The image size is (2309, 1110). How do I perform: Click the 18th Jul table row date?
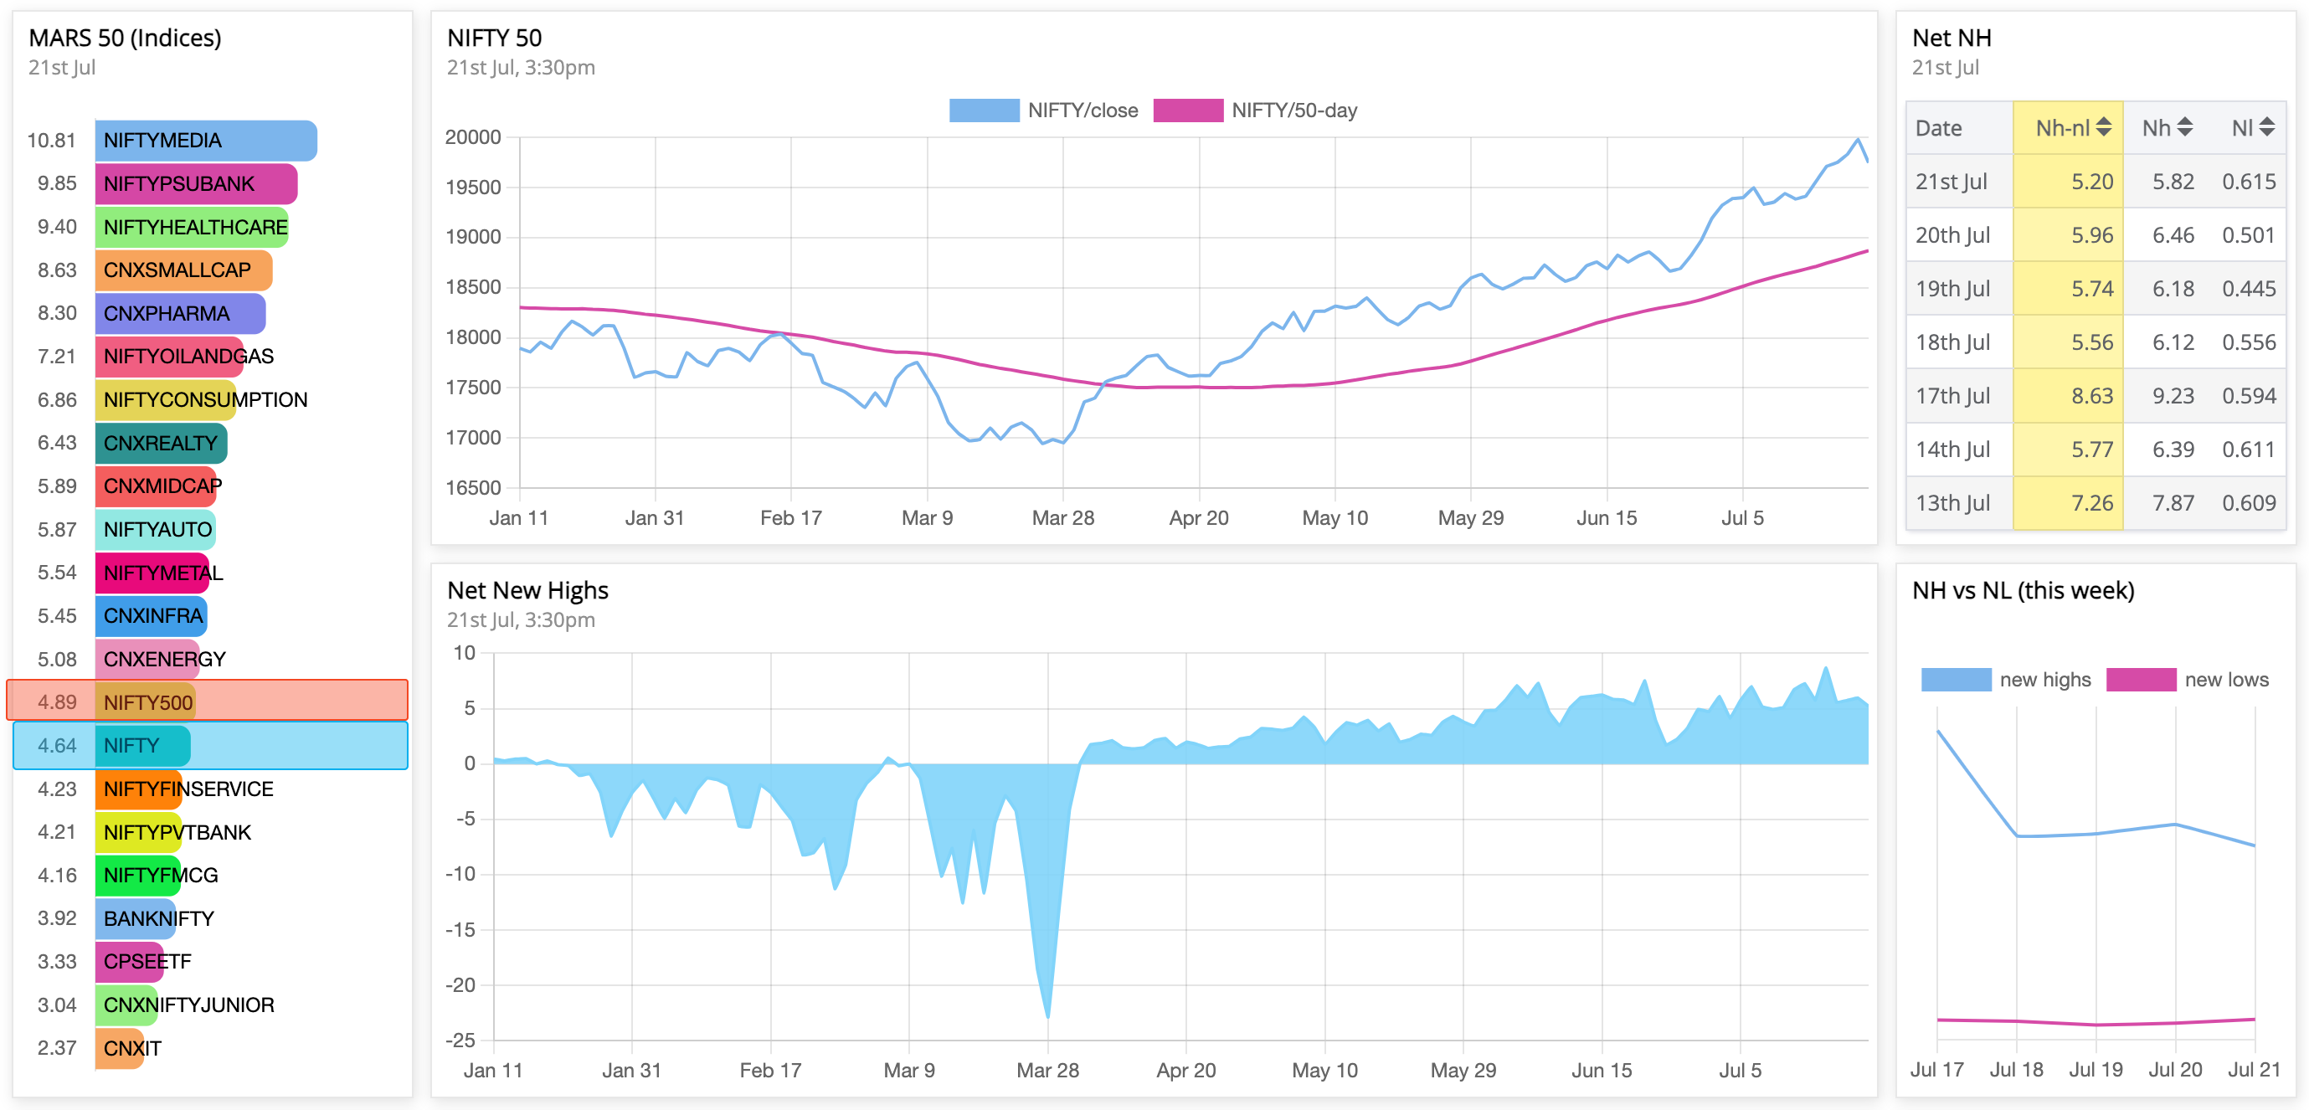(x=1952, y=342)
